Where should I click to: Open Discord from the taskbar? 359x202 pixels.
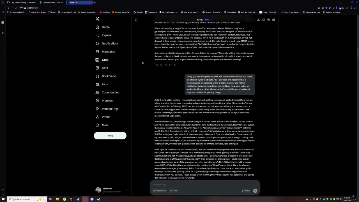(92, 199)
